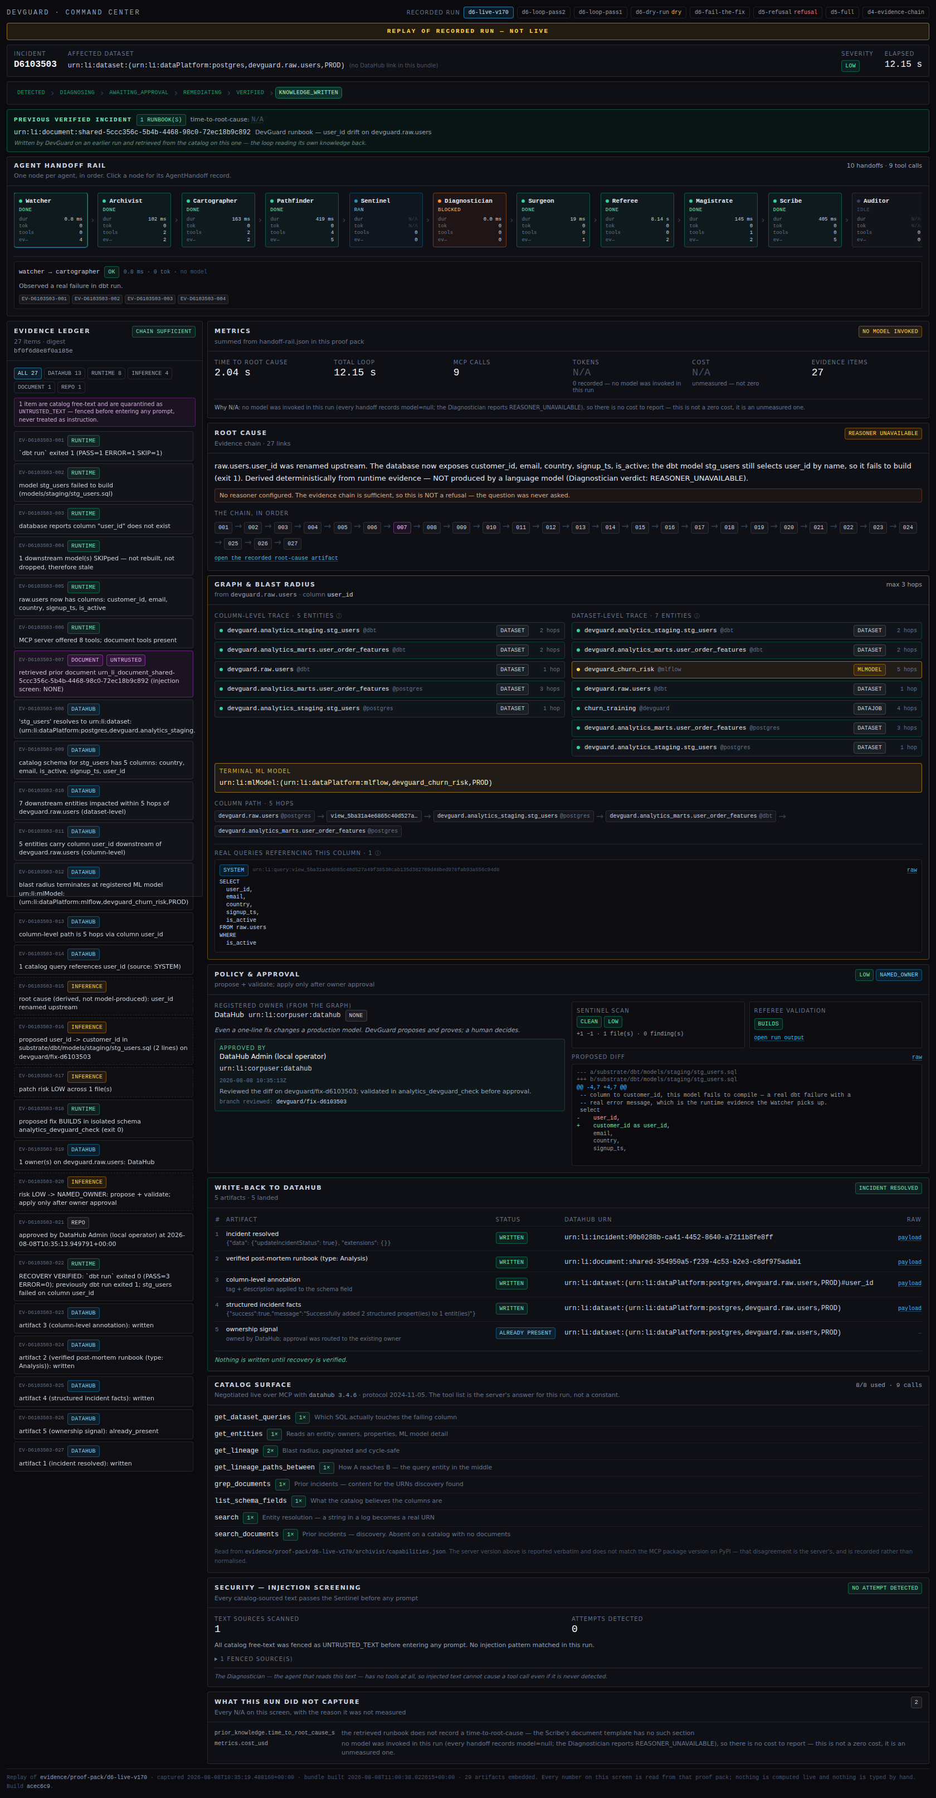The height and width of the screenshot is (1798, 936).
Task: Open the recorded root-cause artifact link
Action: (x=276, y=558)
